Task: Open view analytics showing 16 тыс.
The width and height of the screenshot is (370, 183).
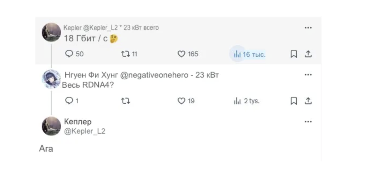Action: point(237,54)
